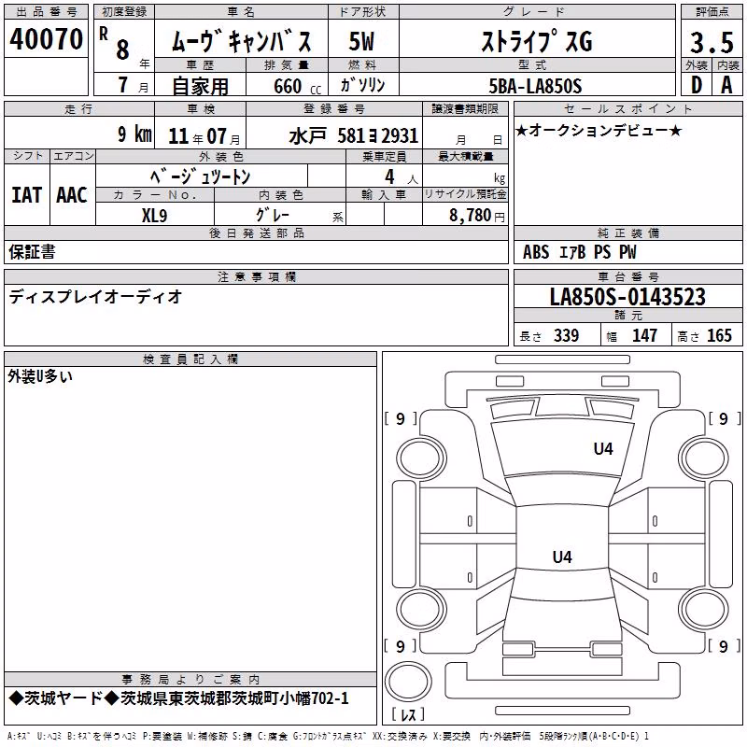Click the exterior grade D
Viewport: 747px width, 747px height.
click(696, 85)
